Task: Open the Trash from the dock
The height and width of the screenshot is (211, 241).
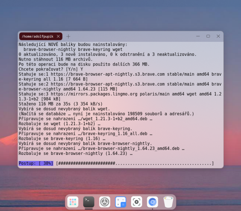Action: pos(168,202)
